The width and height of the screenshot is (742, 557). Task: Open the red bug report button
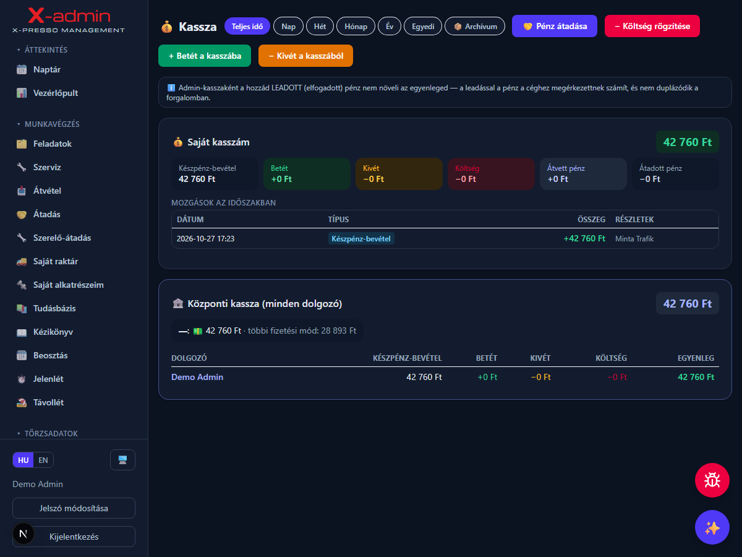[x=712, y=480]
